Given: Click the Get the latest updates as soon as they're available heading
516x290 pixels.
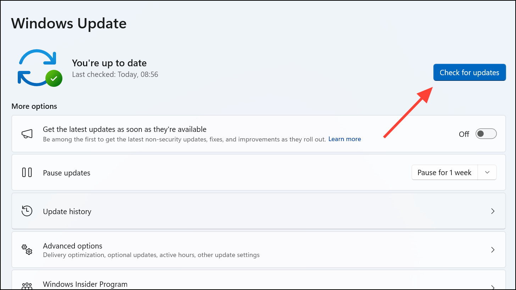Looking at the screenshot, I should [124, 129].
